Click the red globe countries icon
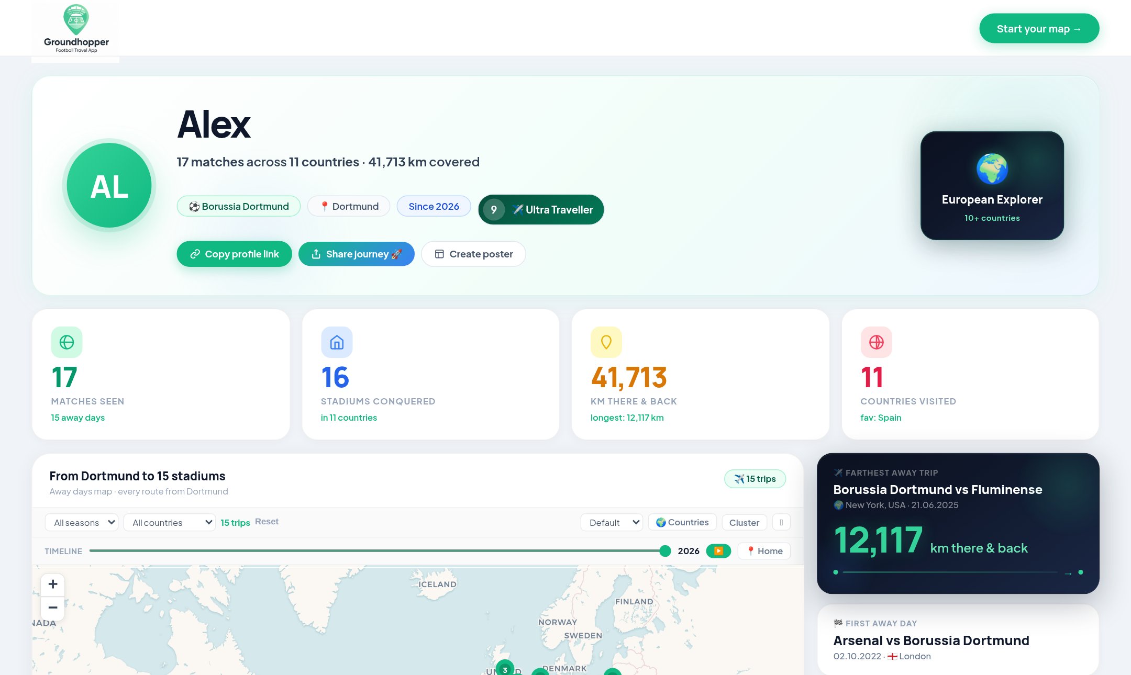1131x675 pixels. coord(877,342)
